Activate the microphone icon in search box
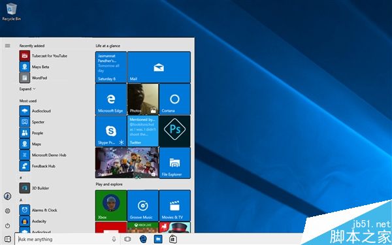The image size is (392, 245). click(x=114, y=239)
